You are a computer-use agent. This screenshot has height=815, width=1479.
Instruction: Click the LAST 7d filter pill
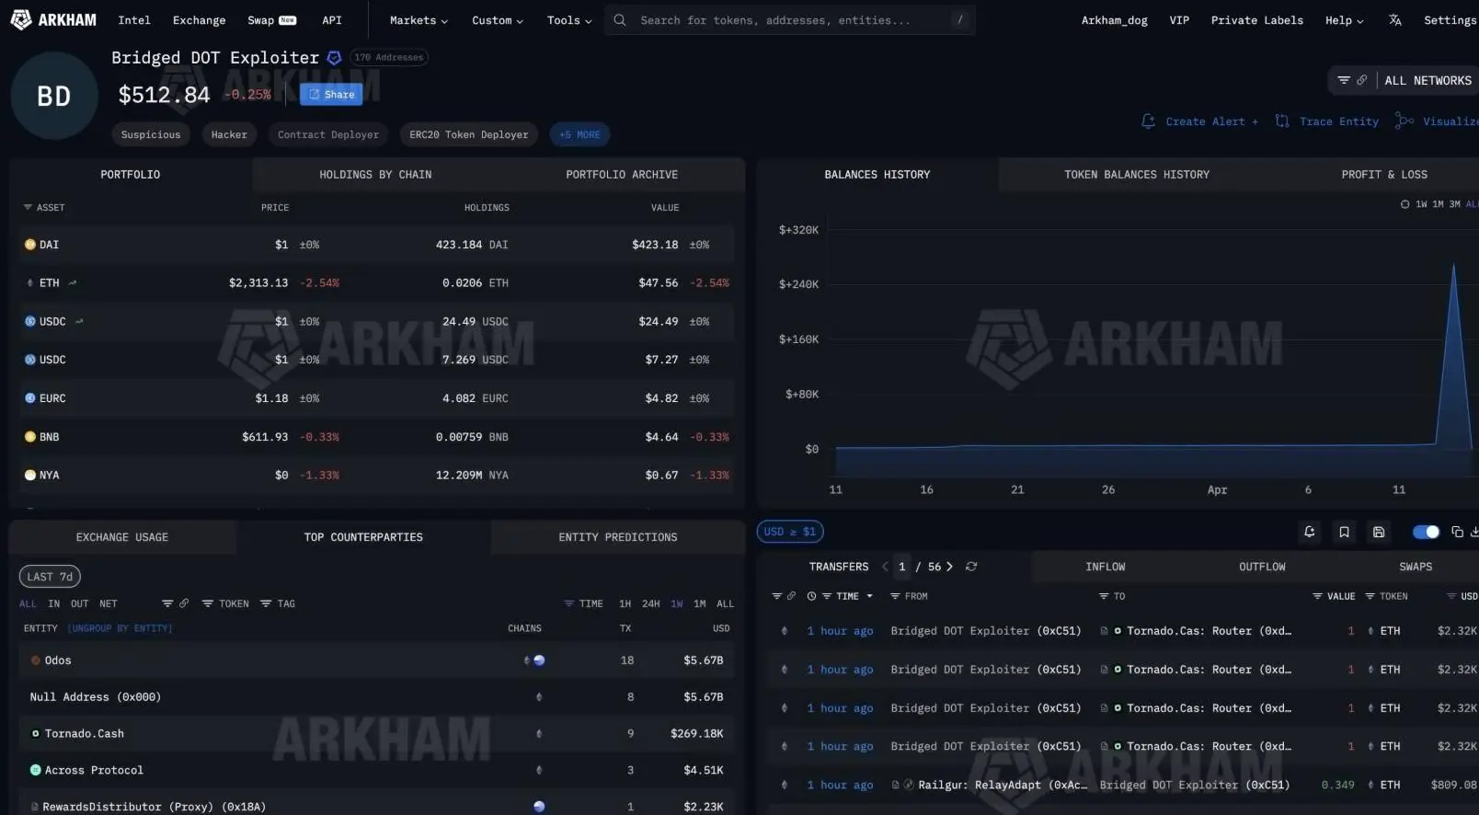point(50,577)
